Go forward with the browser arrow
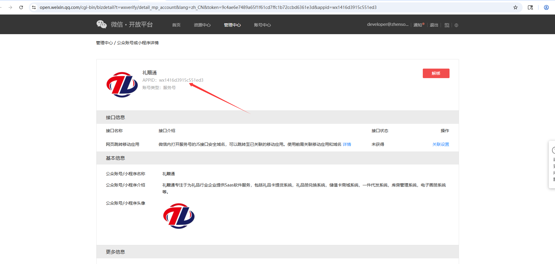This screenshot has width=555, height=264. coord(10,7)
